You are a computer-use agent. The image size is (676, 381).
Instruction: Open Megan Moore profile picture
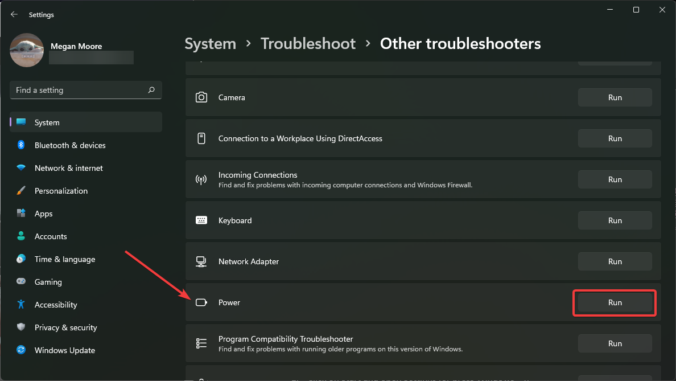(27, 50)
